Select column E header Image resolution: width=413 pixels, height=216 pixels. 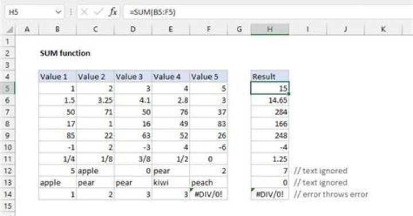[x=171, y=29]
